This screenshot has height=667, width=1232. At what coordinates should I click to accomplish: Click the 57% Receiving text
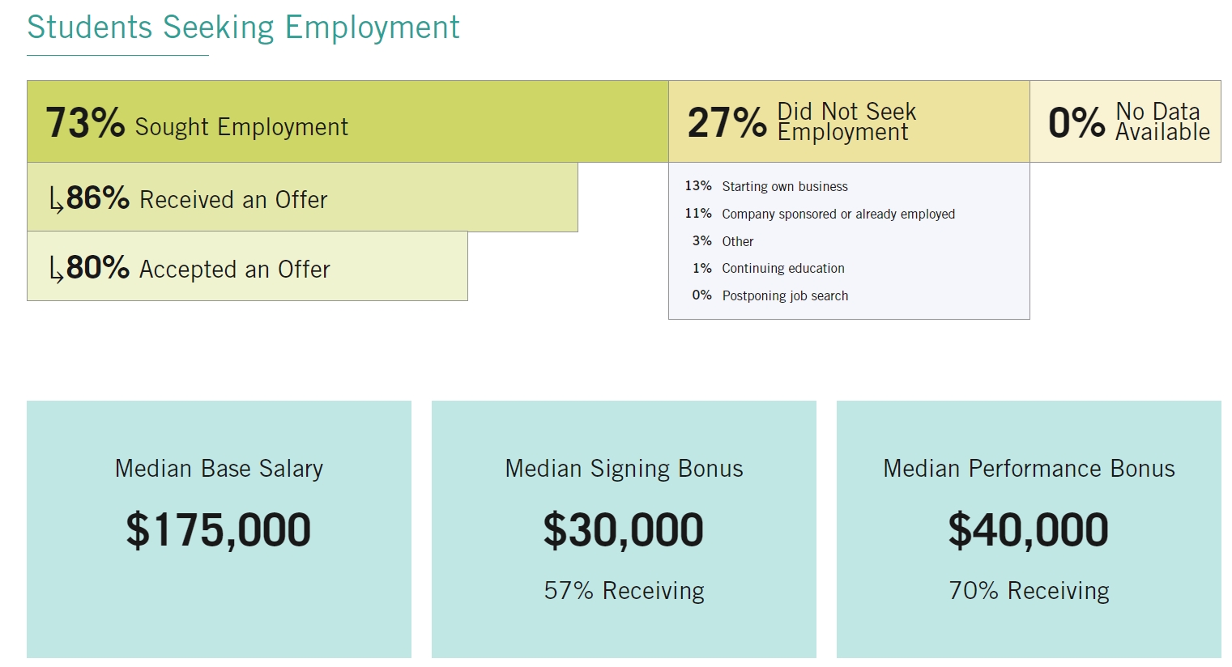coord(624,591)
